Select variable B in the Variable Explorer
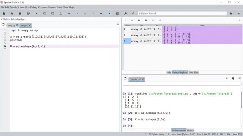243x136 pixels. (x=125, y=35)
